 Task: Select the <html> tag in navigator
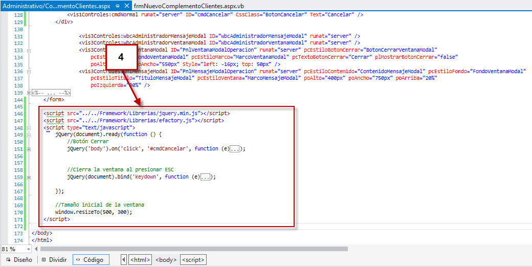pos(140,260)
